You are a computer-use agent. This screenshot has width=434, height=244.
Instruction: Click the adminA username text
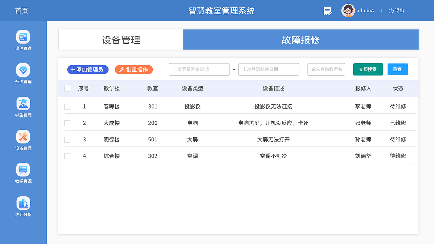[x=365, y=11]
